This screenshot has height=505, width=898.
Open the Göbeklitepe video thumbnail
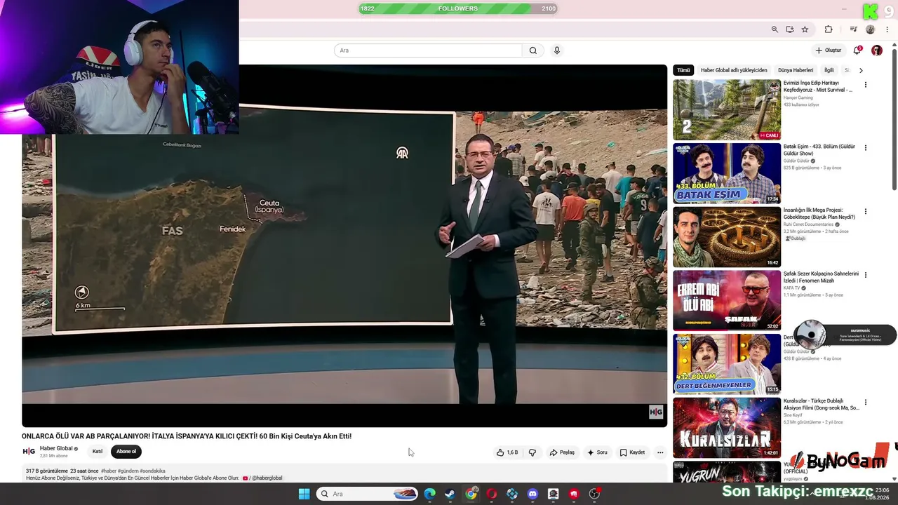coord(727,237)
